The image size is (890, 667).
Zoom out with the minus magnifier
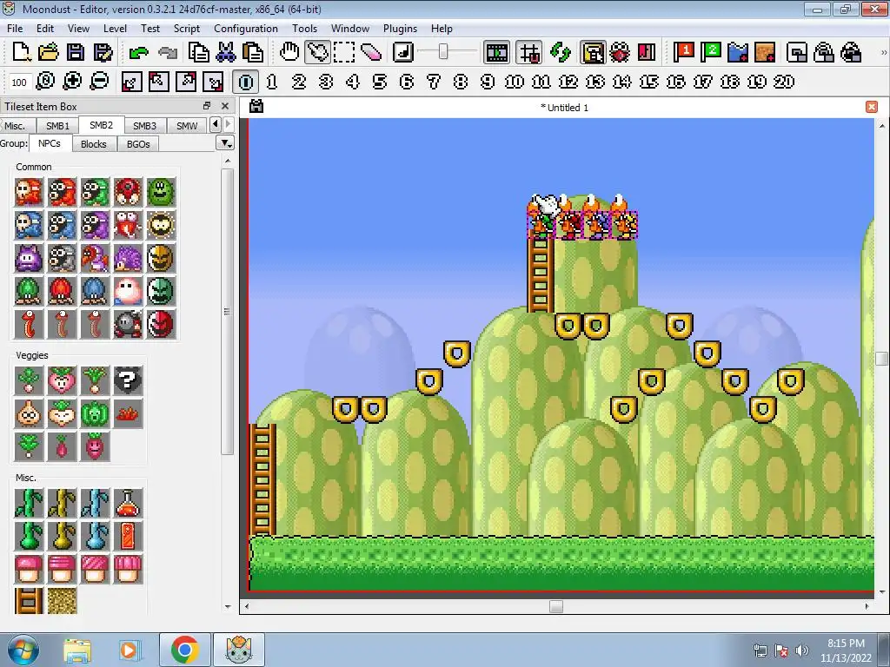[99, 82]
